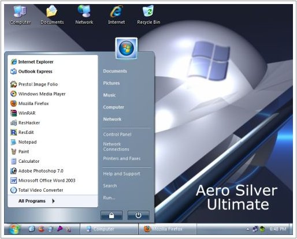Open Music in Start menu right pane
The image size is (297, 239).
tap(109, 95)
